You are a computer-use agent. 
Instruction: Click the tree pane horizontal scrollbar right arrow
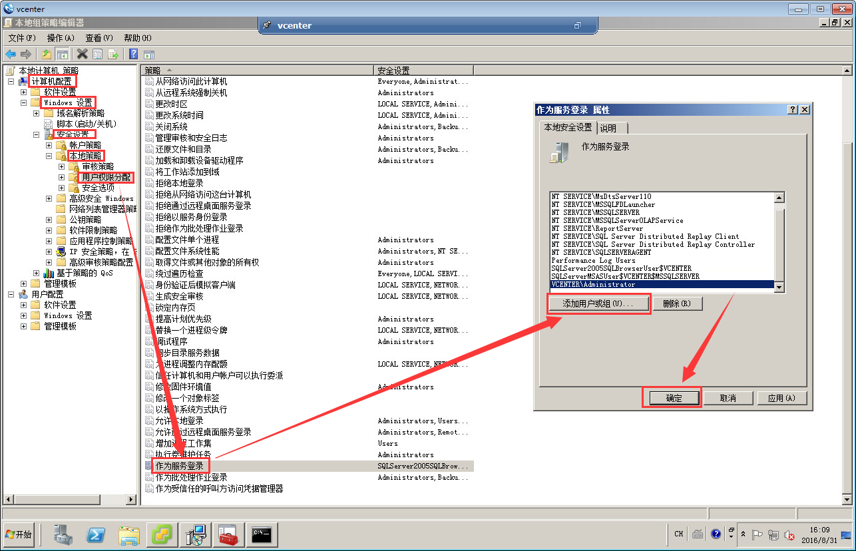point(132,499)
